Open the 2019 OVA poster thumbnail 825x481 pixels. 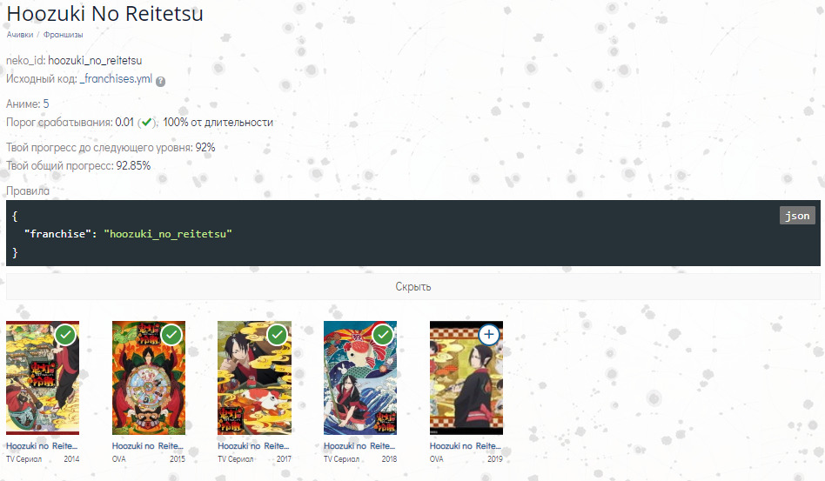[466, 378]
